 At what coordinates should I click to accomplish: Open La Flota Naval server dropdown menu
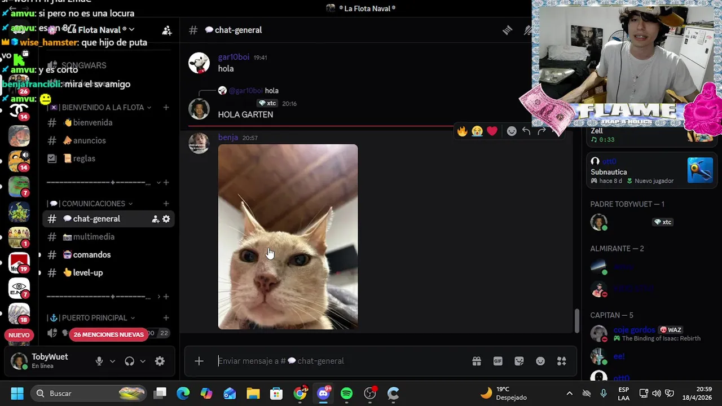[x=99, y=30]
